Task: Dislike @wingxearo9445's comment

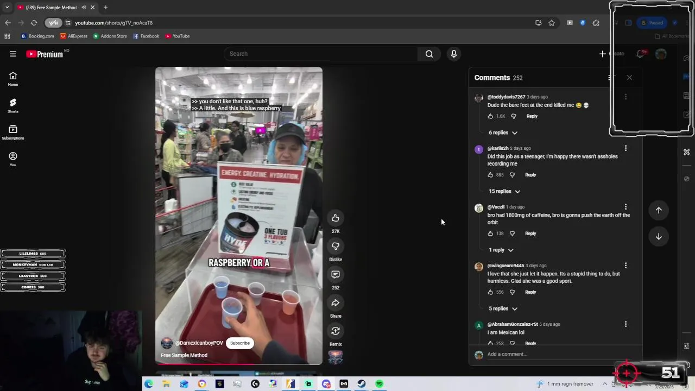Action: click(512, 292)
